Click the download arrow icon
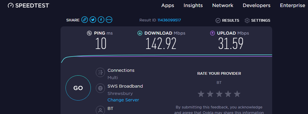This screenshot has height=114, width=308. click(140, 33)
